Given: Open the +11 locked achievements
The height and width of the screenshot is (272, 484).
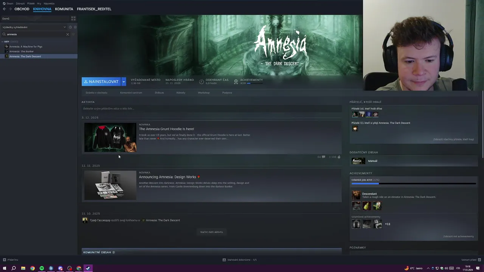Looking at the screenshot, I should (388, 224).
